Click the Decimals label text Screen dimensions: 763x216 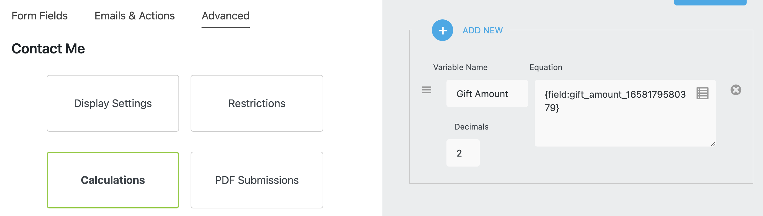tap(471, 127)
